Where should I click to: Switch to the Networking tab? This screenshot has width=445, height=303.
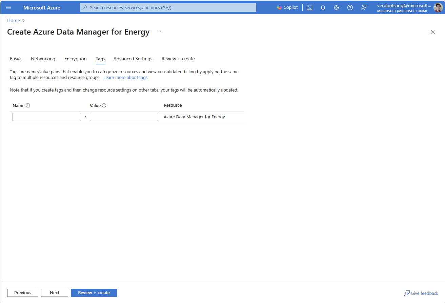coord(43,59)
